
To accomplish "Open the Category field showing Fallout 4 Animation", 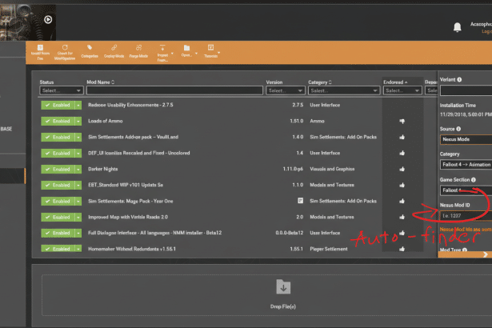I will [466, 165].
